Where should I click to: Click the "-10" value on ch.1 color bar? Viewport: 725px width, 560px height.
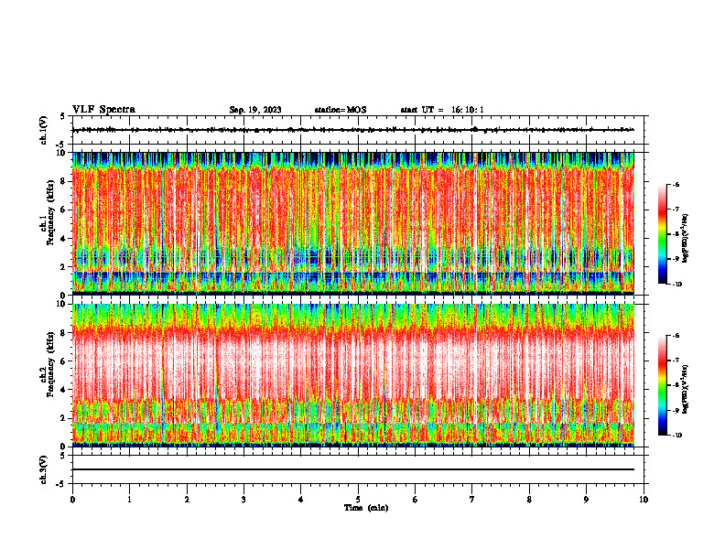(x=677, y=285)
